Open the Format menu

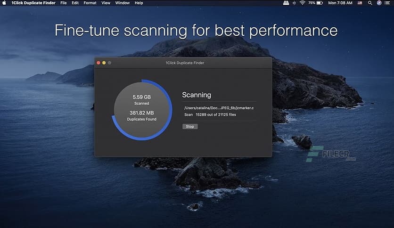(x=90, y=3)
